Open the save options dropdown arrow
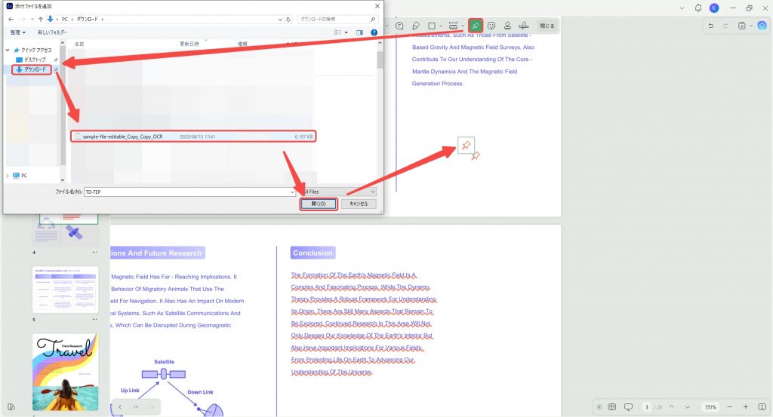Viewport: 773px width, 417px height. tap(750, 26)
